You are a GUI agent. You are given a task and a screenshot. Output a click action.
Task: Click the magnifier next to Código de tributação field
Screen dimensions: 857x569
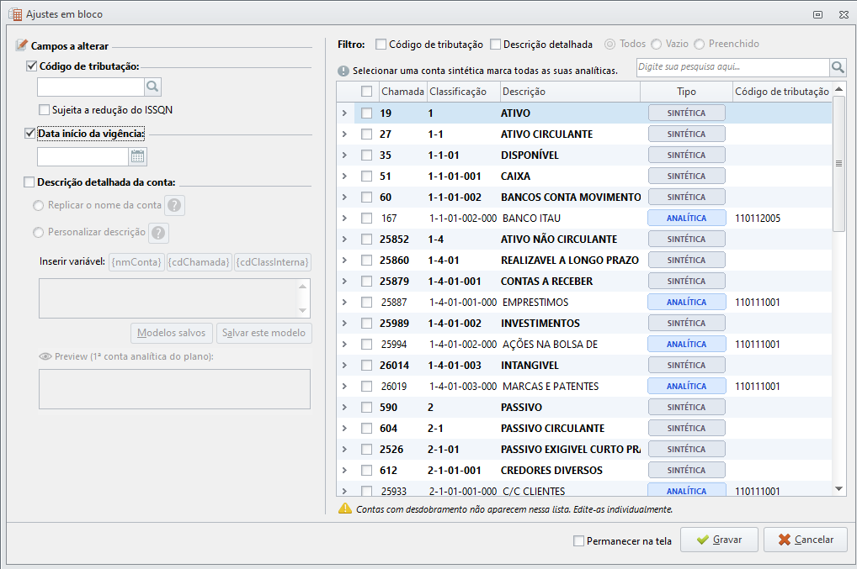152,87
